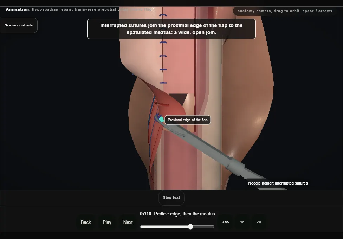
Task: Set playback speed to 2×
Action: (x=259, y=222)
